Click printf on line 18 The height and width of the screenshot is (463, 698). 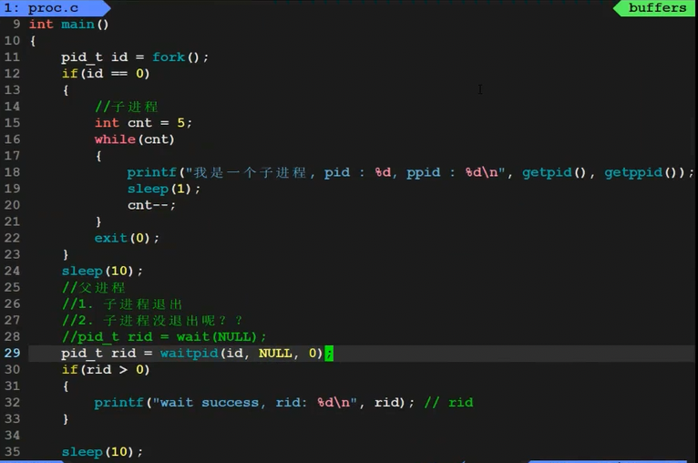click(151, 172)
